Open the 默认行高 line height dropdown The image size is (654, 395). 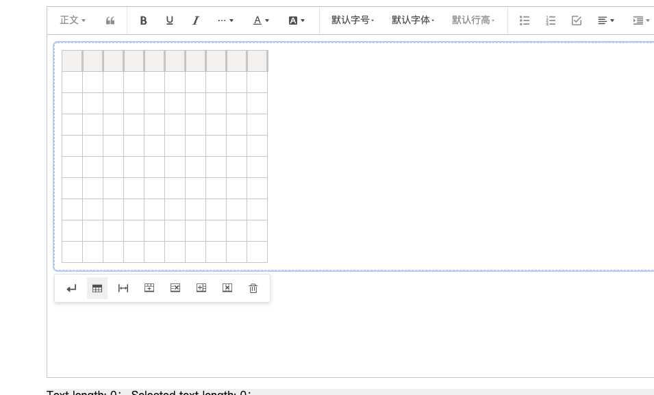pyautogui.click(x=473, y=21)
